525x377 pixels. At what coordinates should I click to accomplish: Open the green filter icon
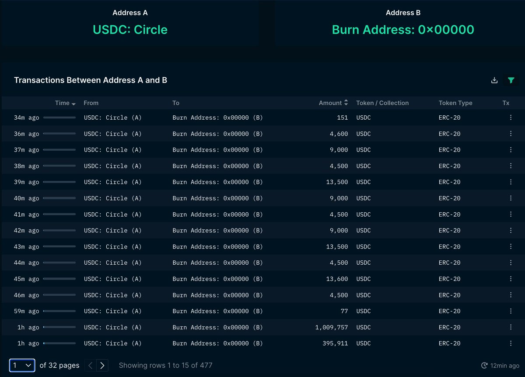511,80
